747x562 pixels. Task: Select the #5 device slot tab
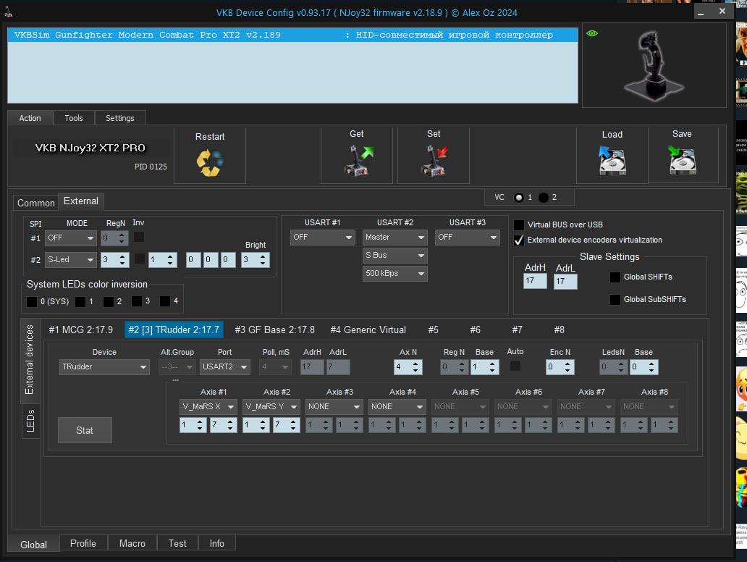(x=433, y=330)
